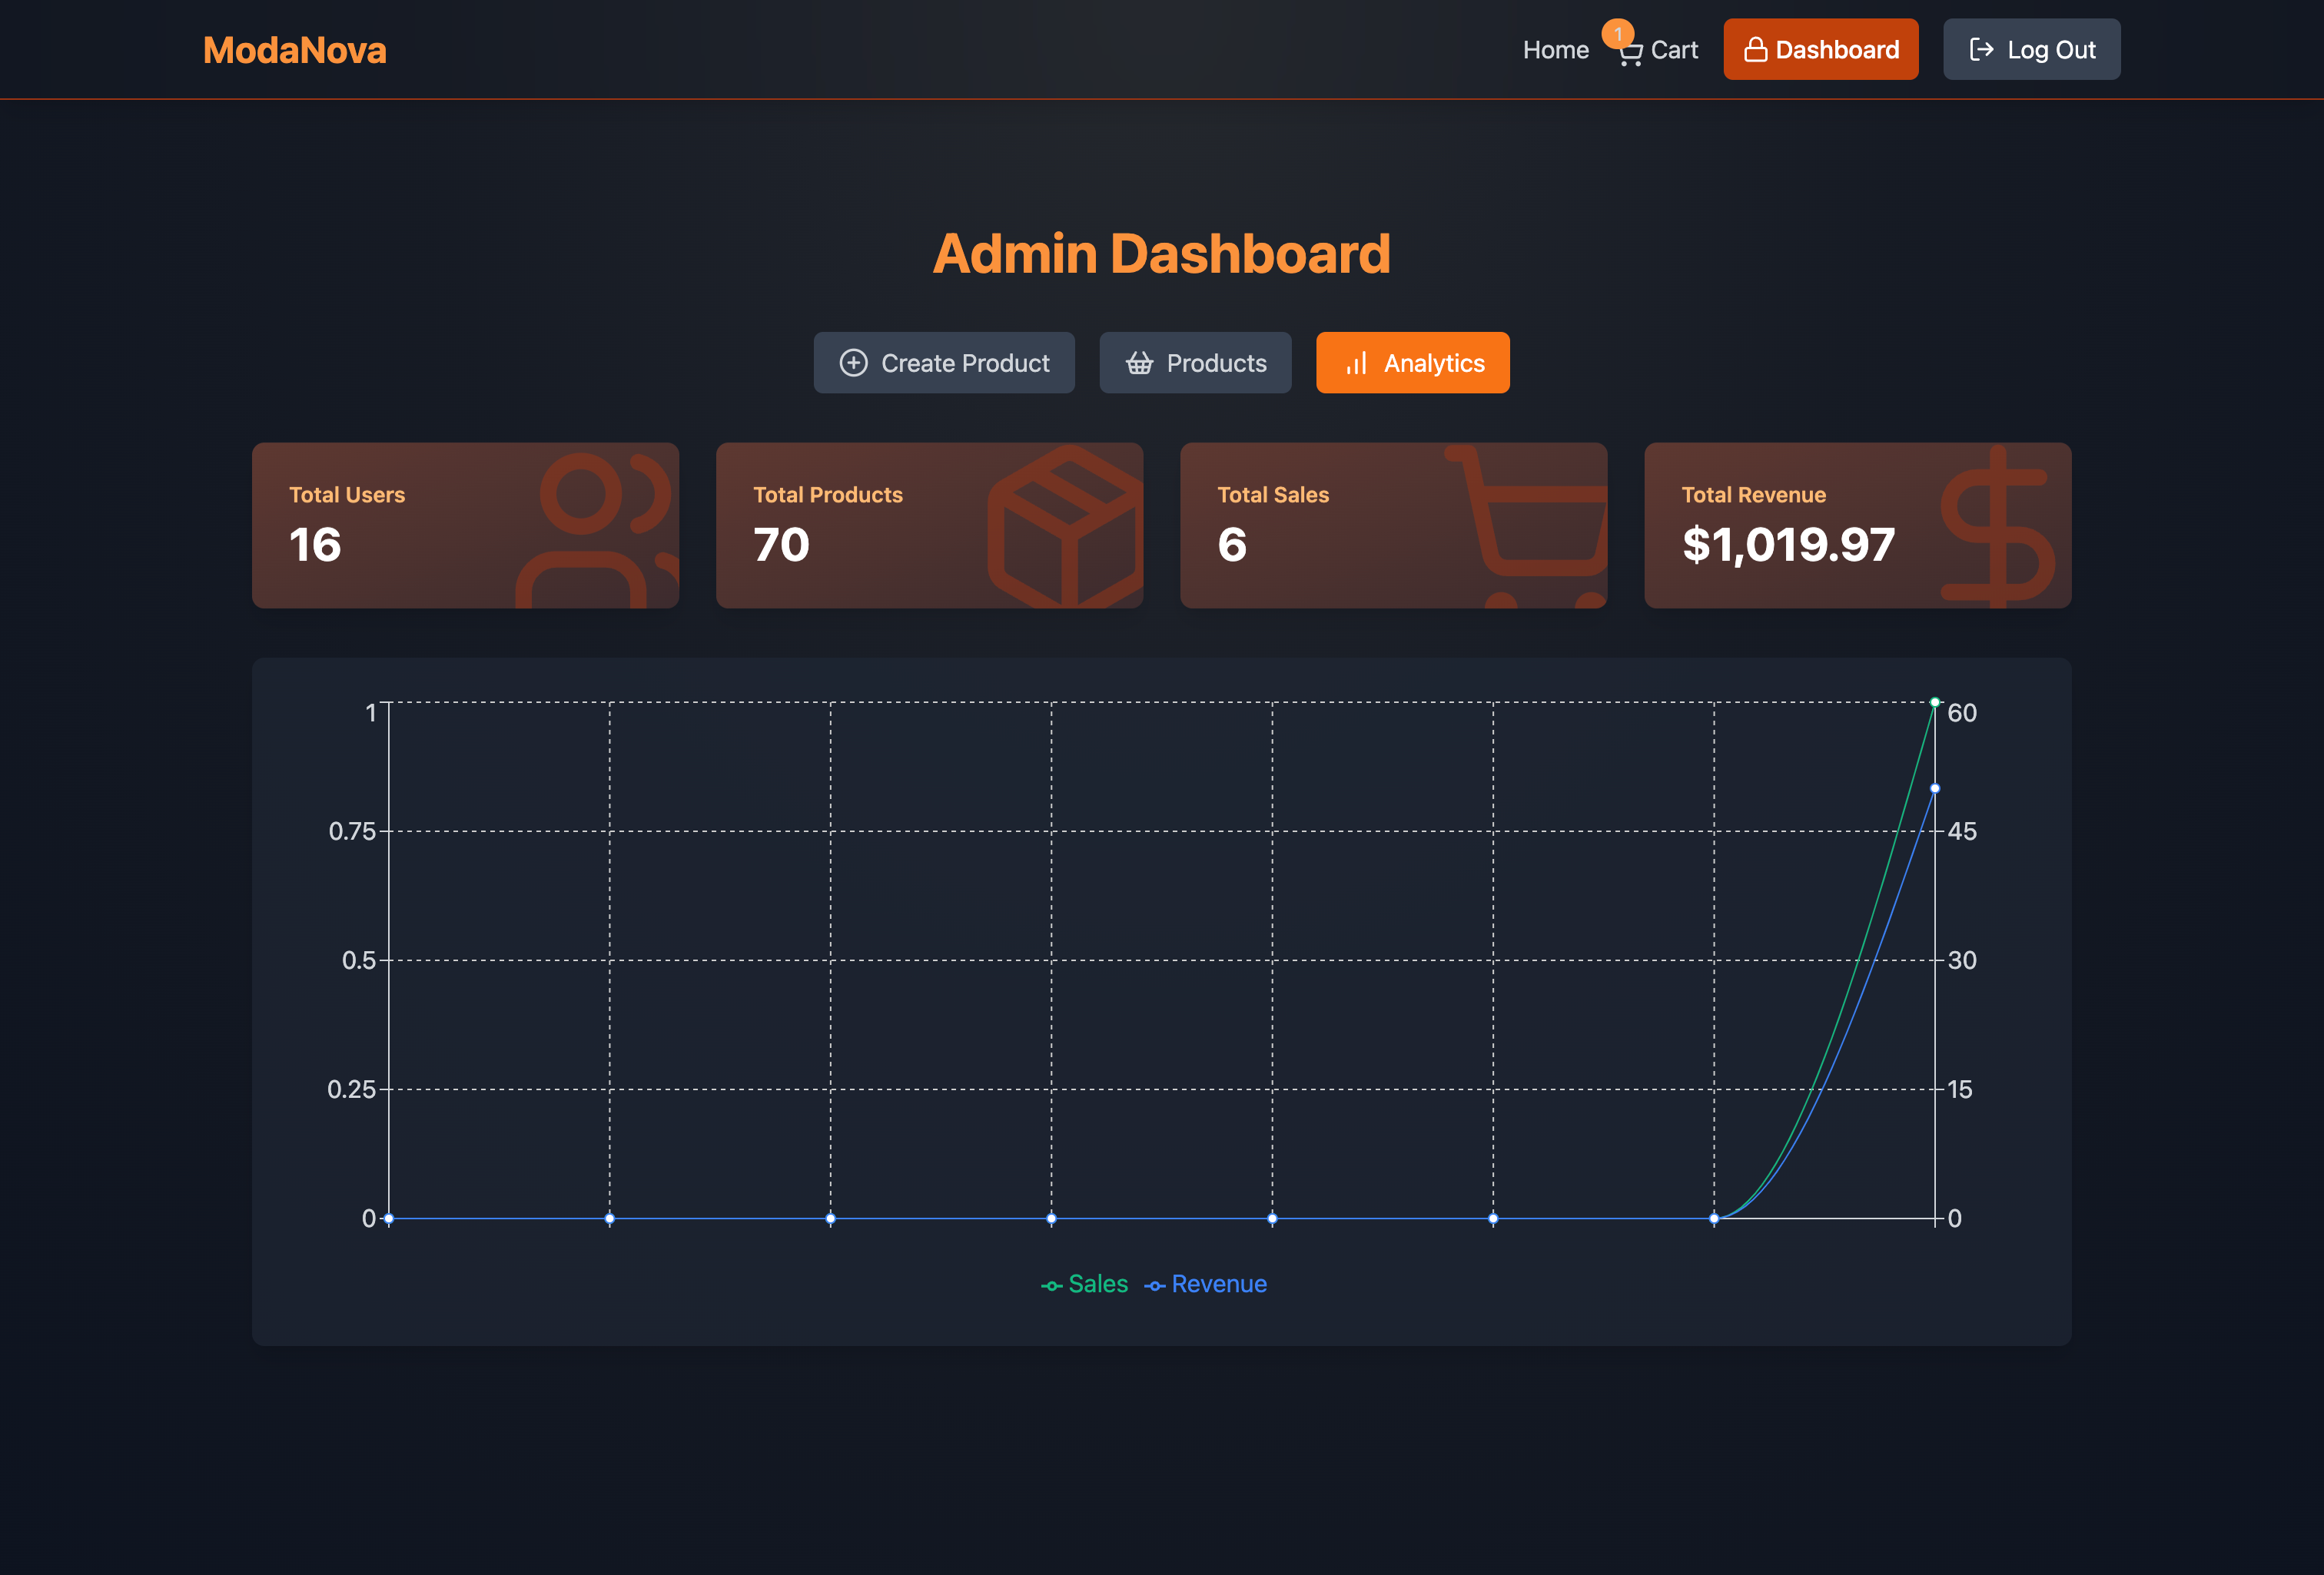Image resolution: width=2324 pixels, height=1575 pixels.
Task: Click the ModaNova logo link
Action: [294, 50]
